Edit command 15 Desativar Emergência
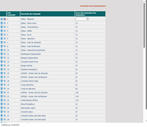The height and width of the screenshot is (127, 147). pyautogui.click(x=4, y=69)
